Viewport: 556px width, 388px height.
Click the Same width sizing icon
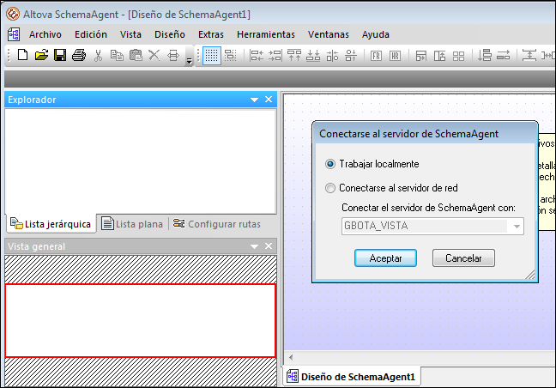pos(421,56)
